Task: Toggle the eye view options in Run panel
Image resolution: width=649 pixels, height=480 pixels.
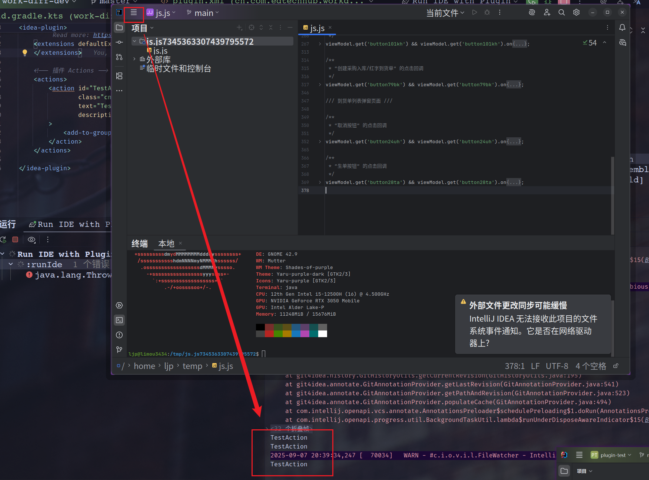Action: click(x=31, y=239)
